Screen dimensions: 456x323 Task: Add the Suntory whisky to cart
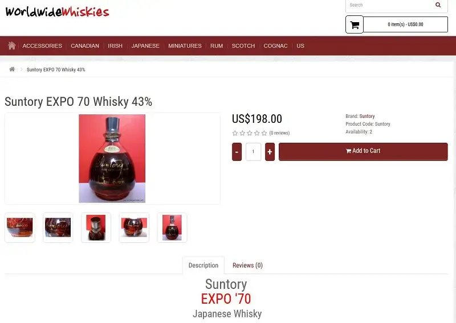click(363, 151)
